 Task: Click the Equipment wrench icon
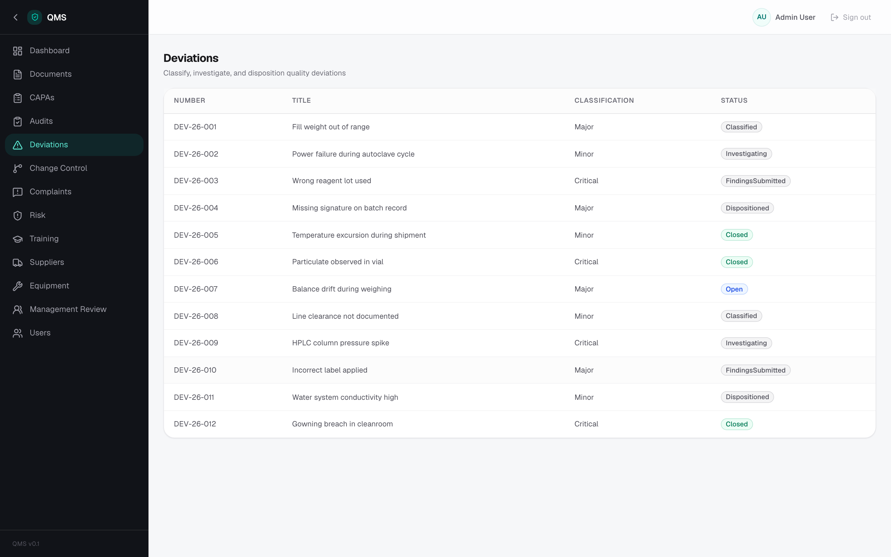18,286
